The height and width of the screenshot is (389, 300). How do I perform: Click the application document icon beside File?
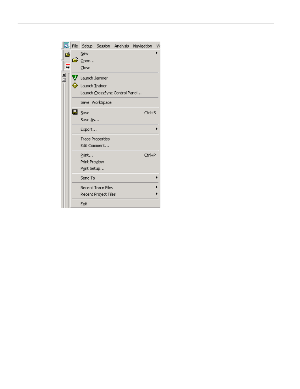pos(66,45)
